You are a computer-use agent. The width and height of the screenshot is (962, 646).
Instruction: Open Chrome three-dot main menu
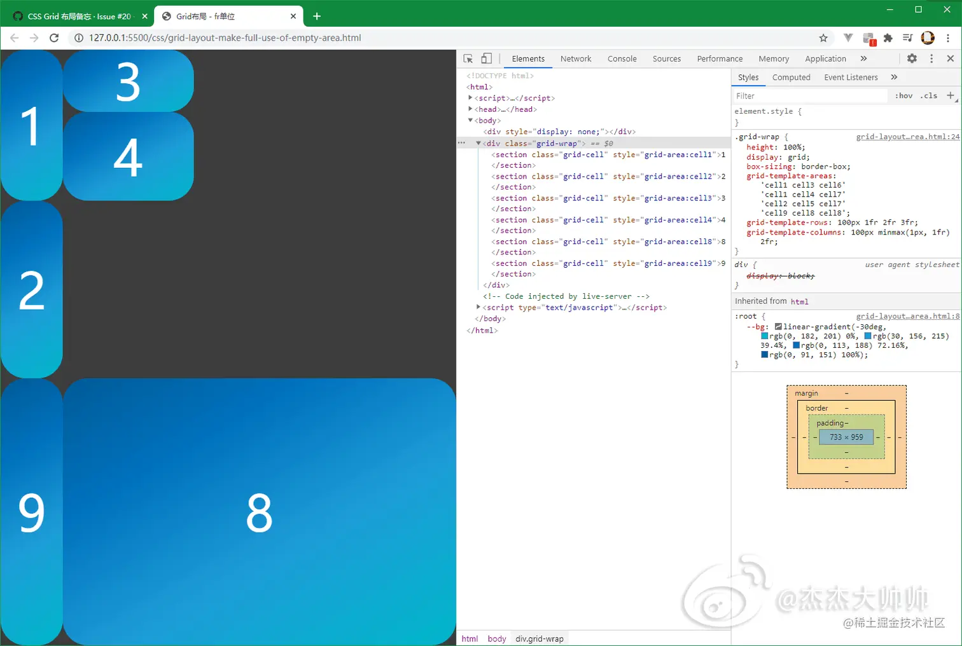point(948,38)
